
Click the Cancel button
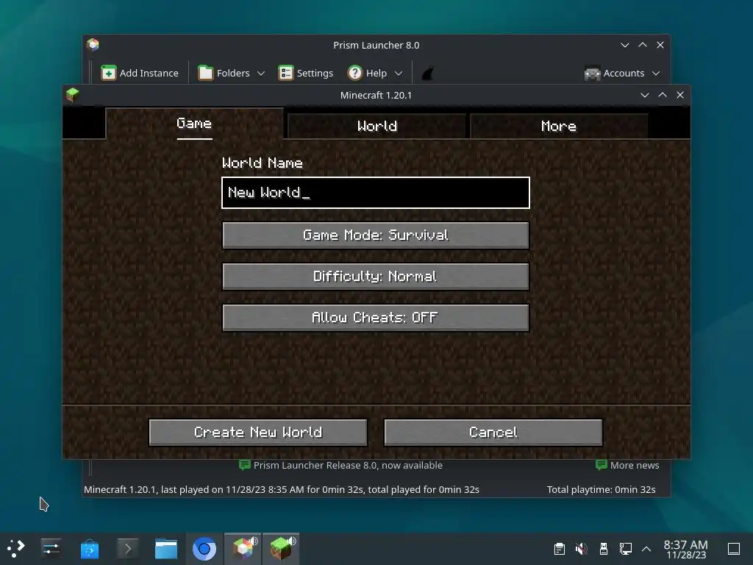pyautogui.click(x=493, y=433)
